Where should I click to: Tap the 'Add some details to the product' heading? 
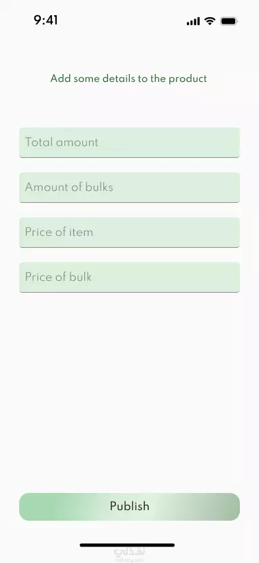129,79
